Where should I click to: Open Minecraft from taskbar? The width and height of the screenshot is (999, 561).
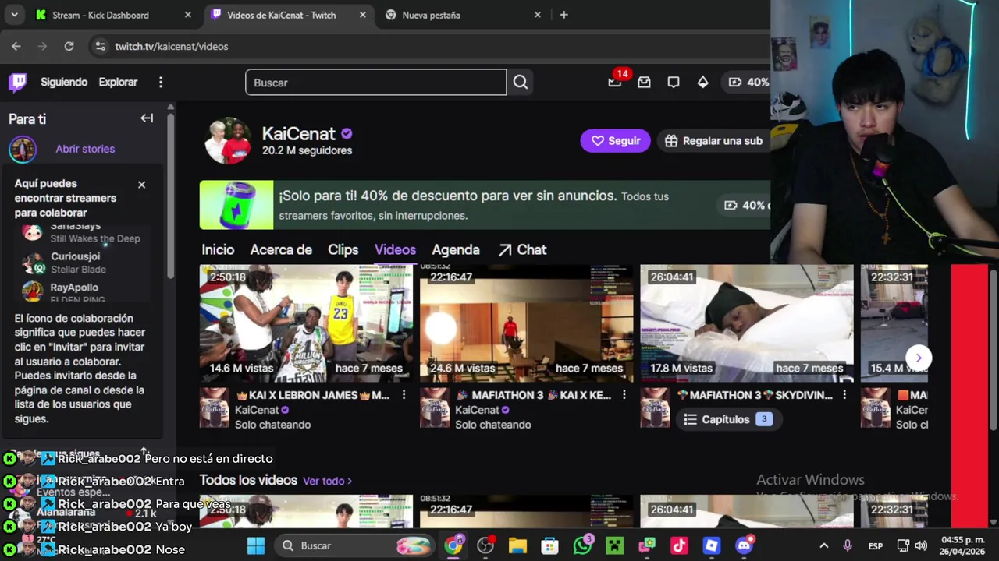coord(615,545)
